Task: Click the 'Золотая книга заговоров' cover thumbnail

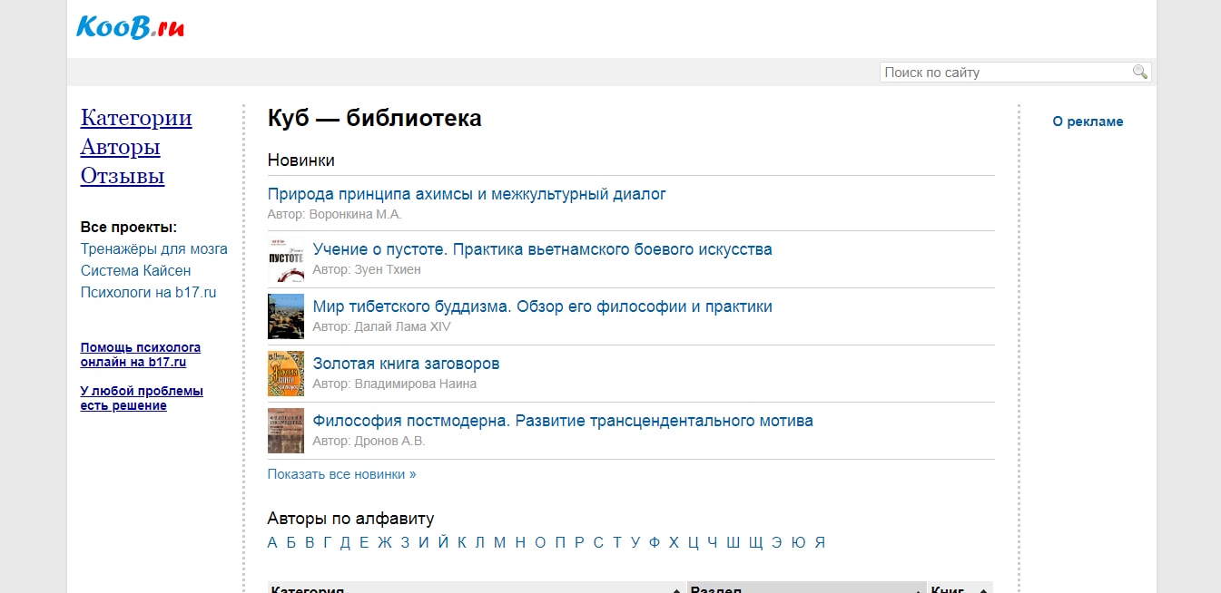Action: 285,374
